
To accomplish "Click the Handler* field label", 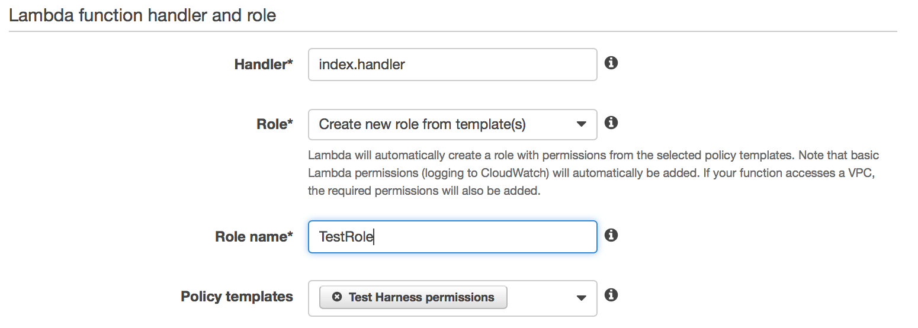I will point(264,65).
